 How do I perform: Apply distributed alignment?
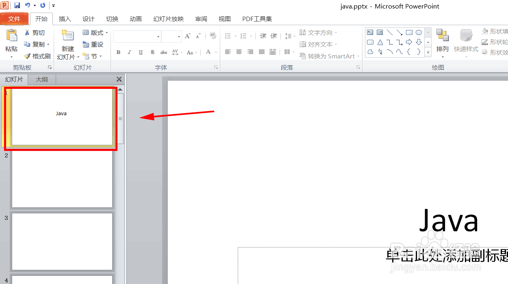point(273,52)
